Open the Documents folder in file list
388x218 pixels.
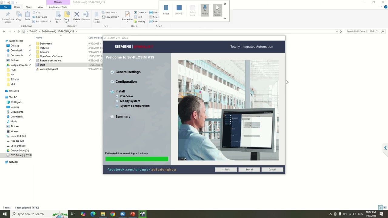[46, 44]
